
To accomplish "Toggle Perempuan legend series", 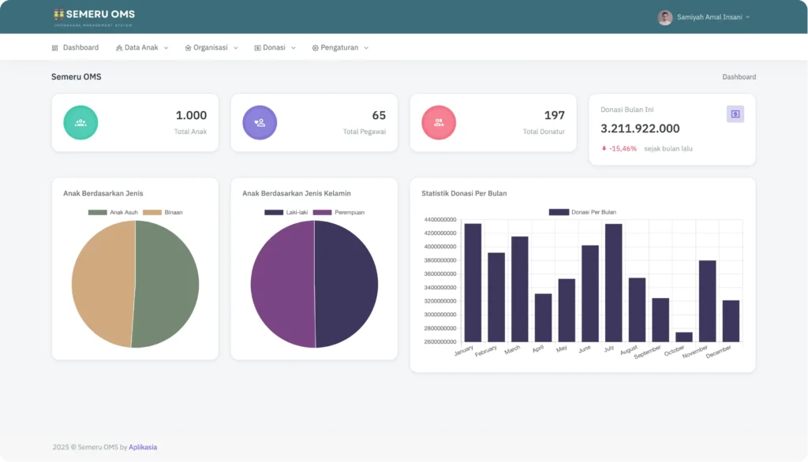I will pyautogui.click(x=339, y=212).
